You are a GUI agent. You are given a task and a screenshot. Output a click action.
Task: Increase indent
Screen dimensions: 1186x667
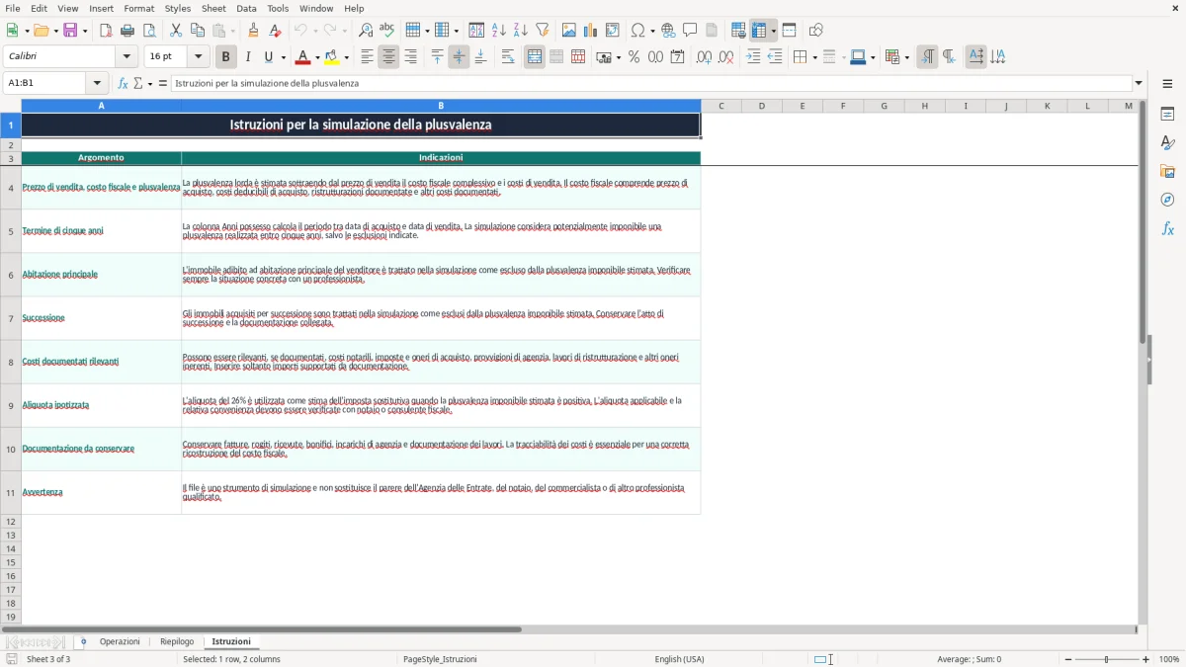pos(753,57)
